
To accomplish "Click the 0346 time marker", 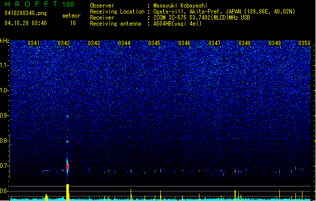I will click(184, 43).
